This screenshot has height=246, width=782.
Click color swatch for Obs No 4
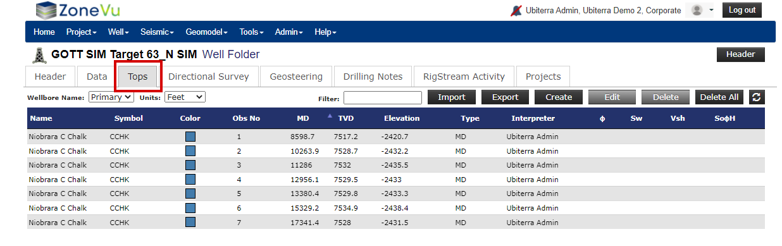click(x=190, y=180)
